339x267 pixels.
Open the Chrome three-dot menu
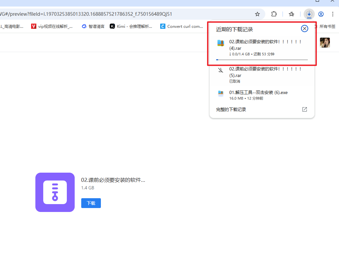point(333,14)
